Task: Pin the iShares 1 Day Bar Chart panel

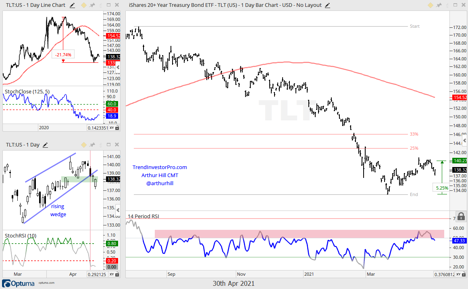Action: point(439,5)
